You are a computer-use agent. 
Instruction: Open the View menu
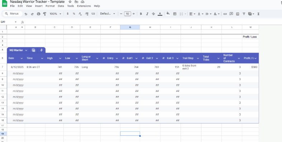point(29,6)
